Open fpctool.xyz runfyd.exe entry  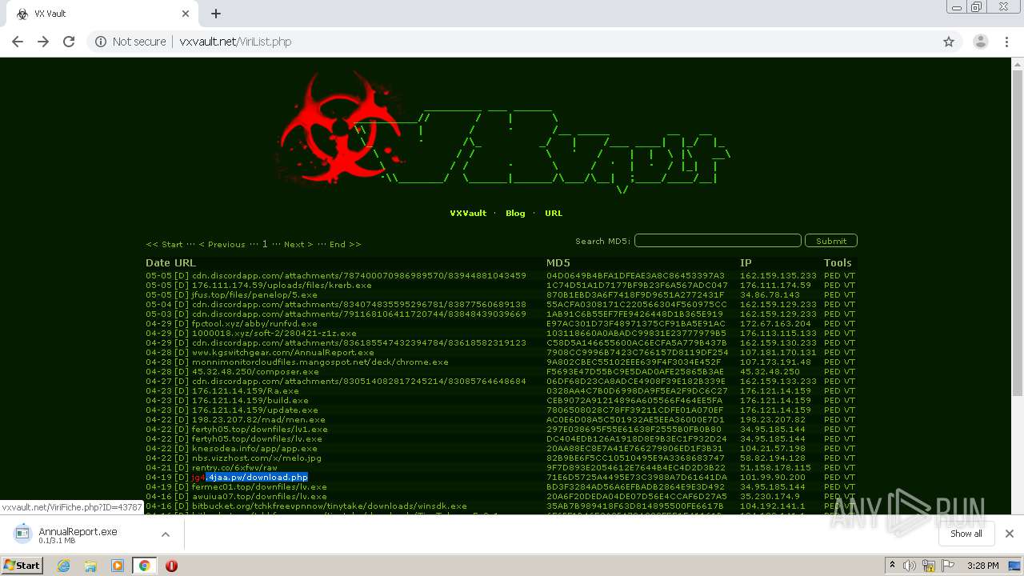(254, 324)
